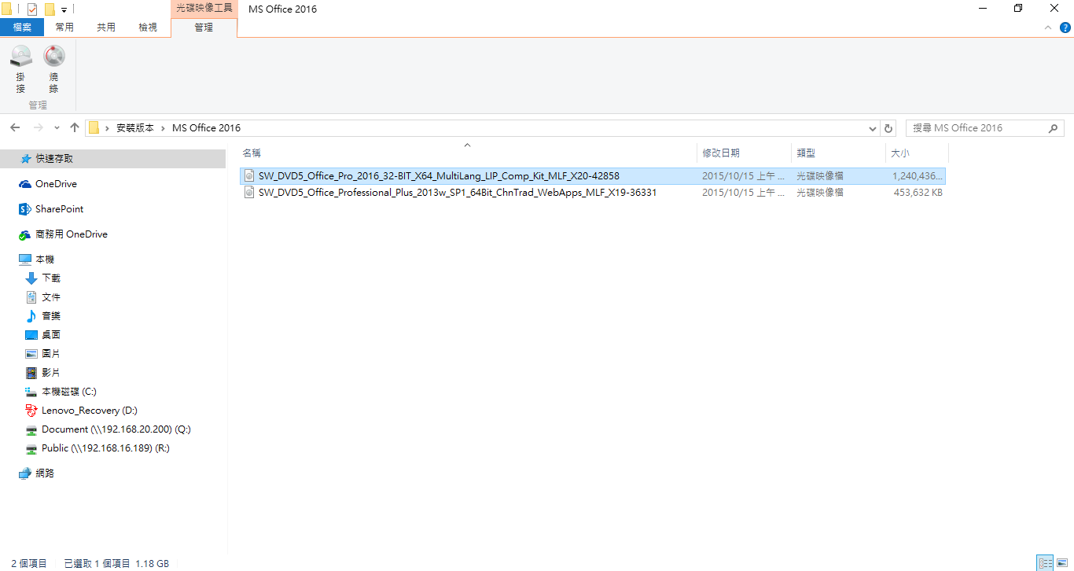
Task: Click Properties icon in quick access toolbar
Action: (x=32, y=9)
